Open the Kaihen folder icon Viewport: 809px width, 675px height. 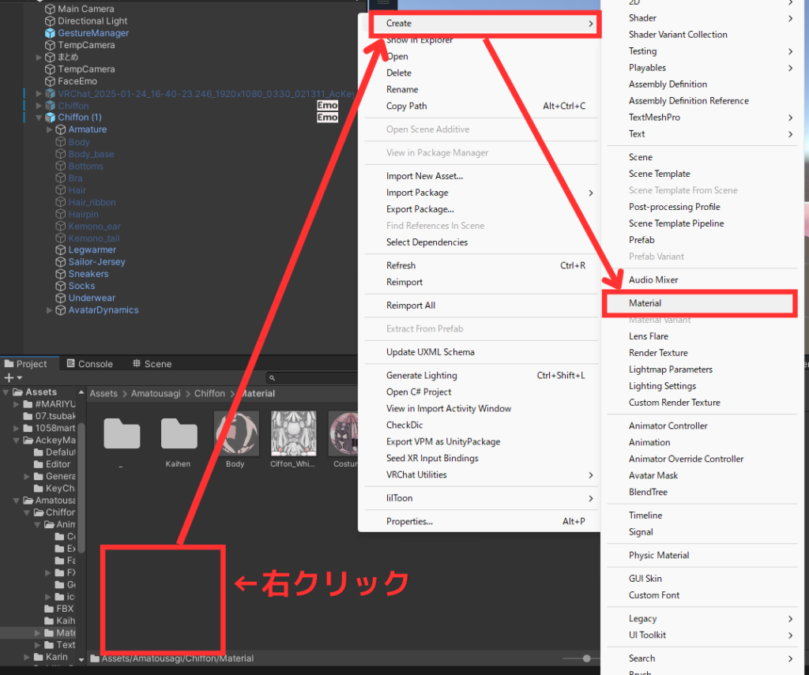[x=179, y=433]
